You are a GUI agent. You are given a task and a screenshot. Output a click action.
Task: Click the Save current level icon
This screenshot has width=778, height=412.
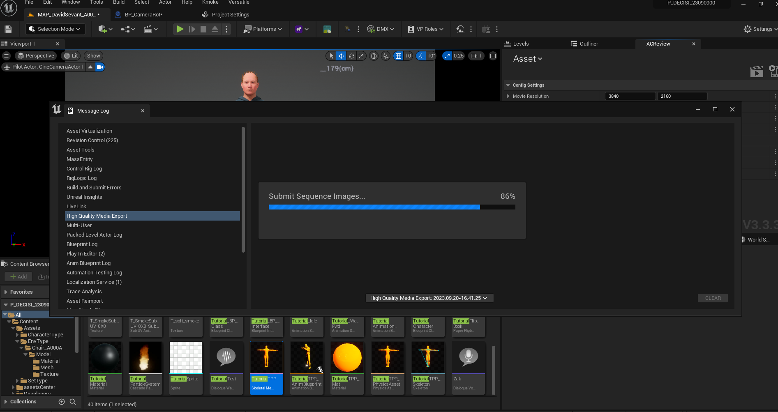click(x=8, y=29)
